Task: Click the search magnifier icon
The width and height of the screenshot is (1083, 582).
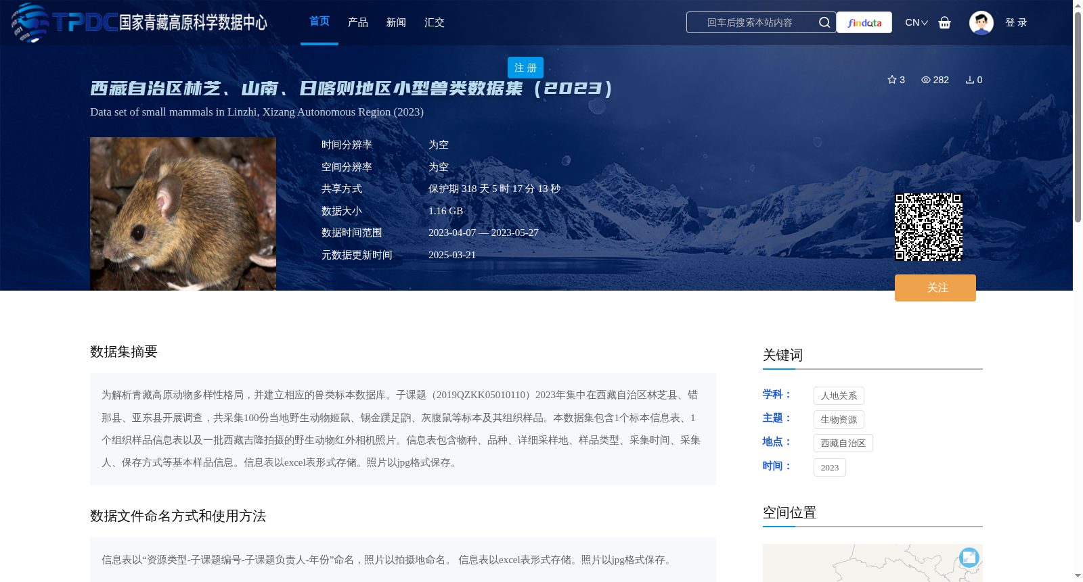Action: [x=824, y=22]
